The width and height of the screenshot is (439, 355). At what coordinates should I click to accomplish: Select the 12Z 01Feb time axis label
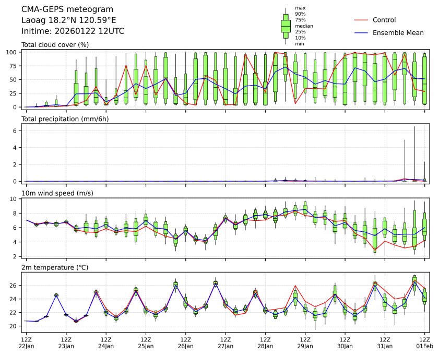click(425, 342)
